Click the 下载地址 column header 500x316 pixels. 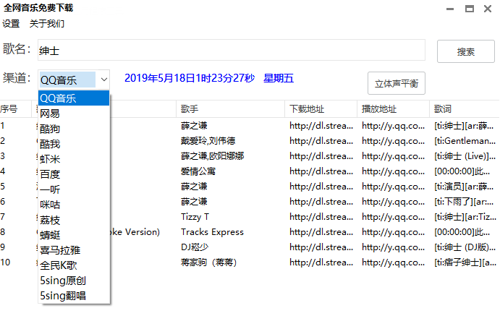pos(321,109)
